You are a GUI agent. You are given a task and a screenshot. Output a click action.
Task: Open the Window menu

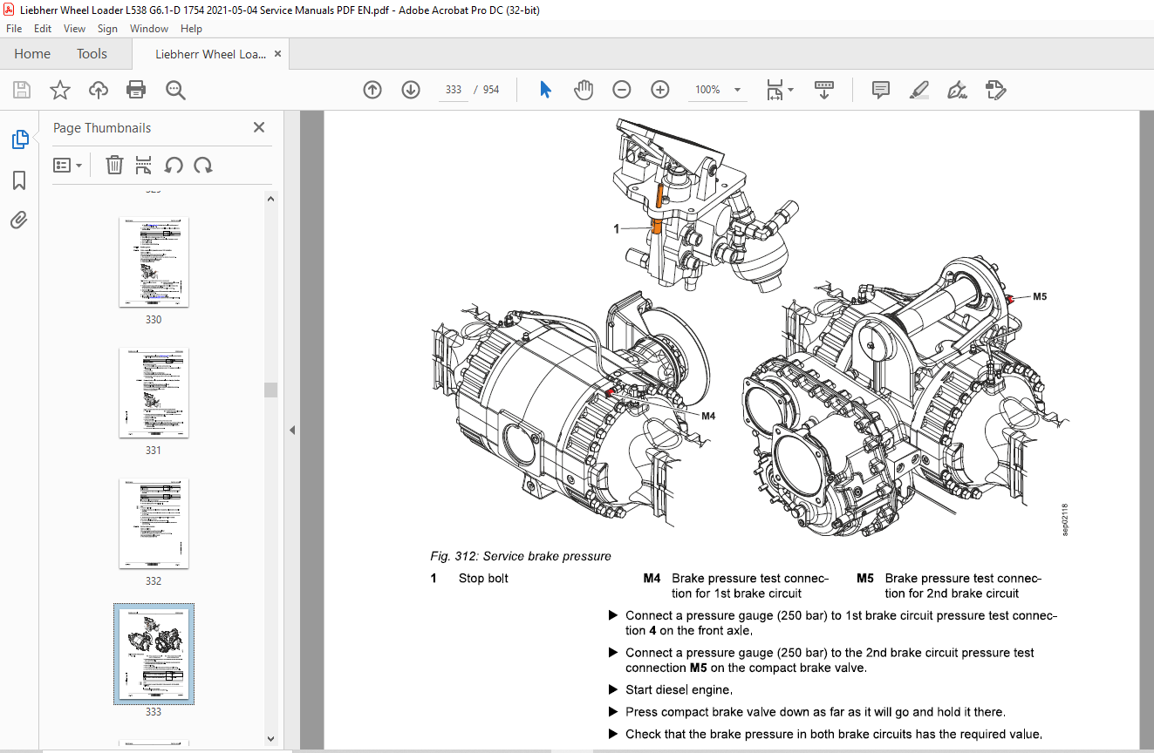click(149, 29)
